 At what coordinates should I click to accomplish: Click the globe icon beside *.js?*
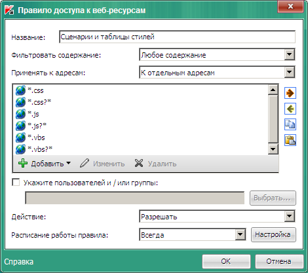coord(20,126)
